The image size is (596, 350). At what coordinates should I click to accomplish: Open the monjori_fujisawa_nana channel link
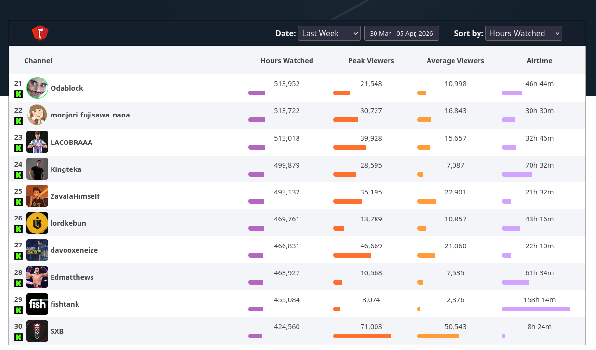click(90, 115)
